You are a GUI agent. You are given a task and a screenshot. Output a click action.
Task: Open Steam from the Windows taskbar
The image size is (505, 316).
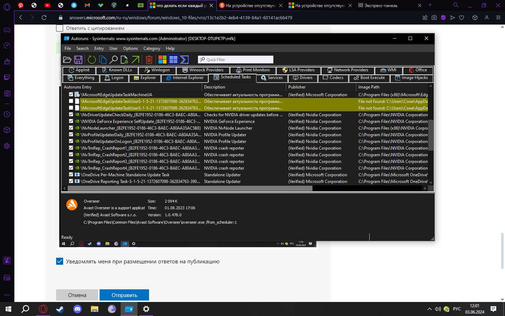point(60,309)
